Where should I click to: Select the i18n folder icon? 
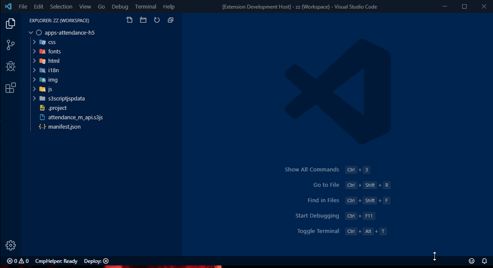(42, 71)
